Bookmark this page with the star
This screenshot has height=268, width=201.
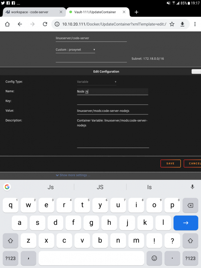[172, 24]
